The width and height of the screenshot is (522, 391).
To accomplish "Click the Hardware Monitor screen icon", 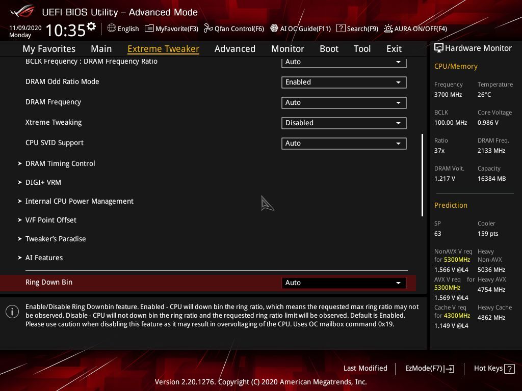I will 439,48.
